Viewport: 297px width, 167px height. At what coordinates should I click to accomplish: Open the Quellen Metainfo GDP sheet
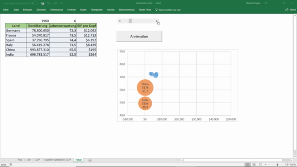pos(58,160)
